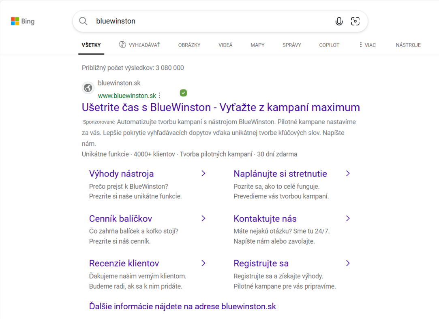Open the Recenzie klientov link

click(x=124, y=263)
